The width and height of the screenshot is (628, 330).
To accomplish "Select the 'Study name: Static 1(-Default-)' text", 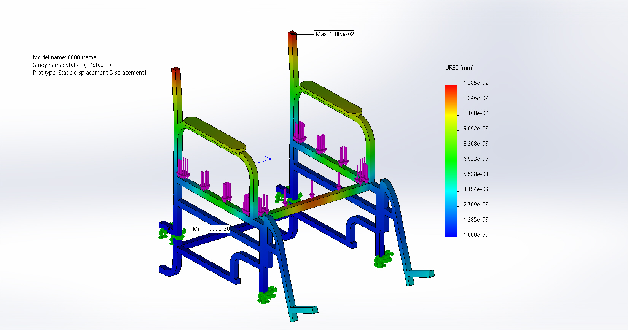I will coord(72,65).
